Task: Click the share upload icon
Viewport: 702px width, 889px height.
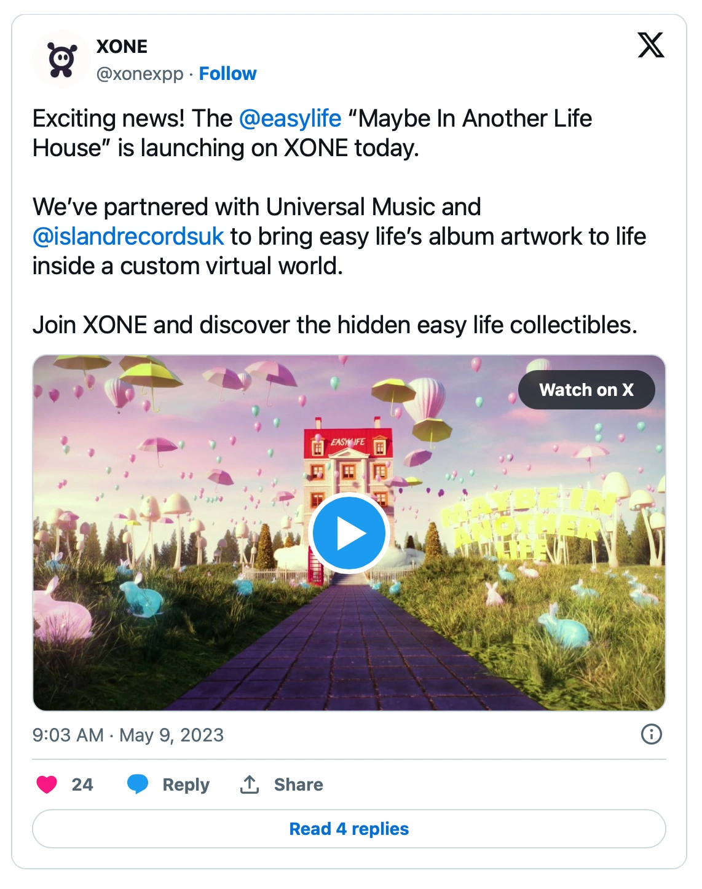Action: pos(249,784)
